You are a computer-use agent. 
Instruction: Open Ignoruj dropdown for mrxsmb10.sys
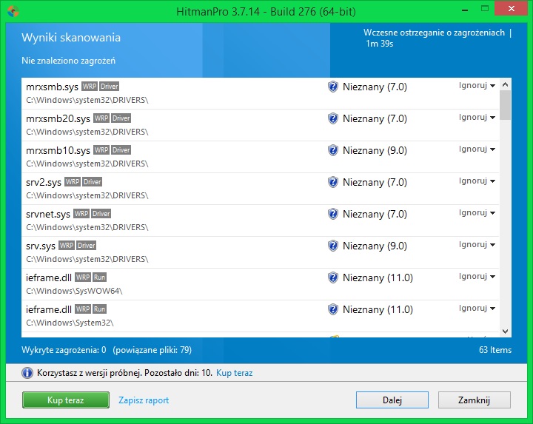[x=477, y=149]
